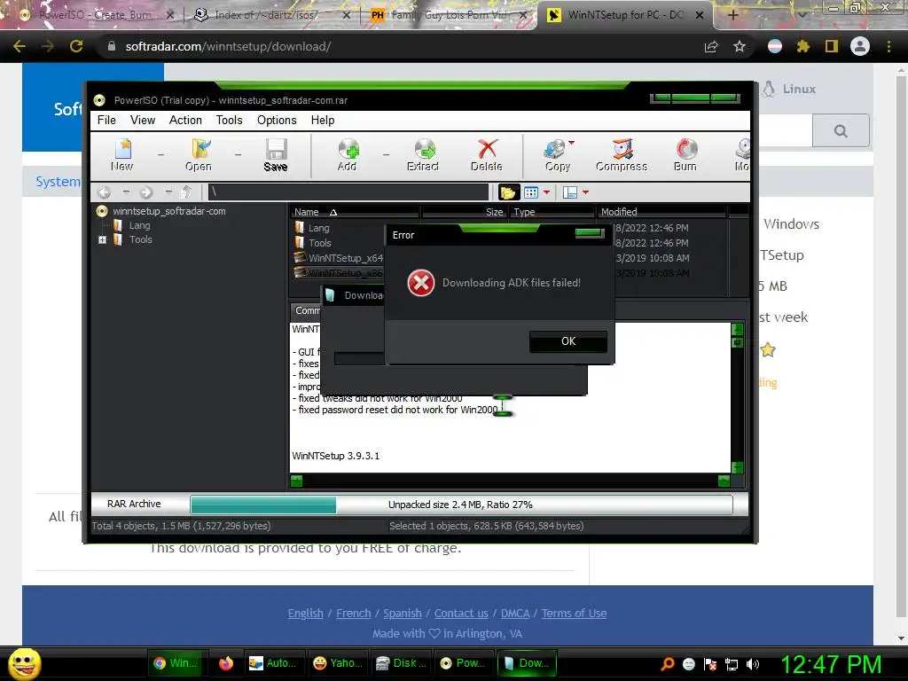Click the smiley start button on taskbar

pos(24,663)
